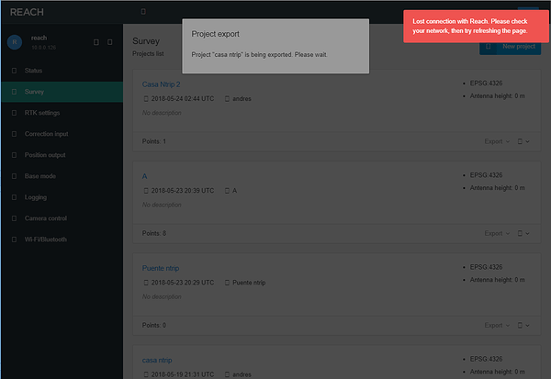
Task: Click 'Points: 8' on project A
Action: point(154,234)
